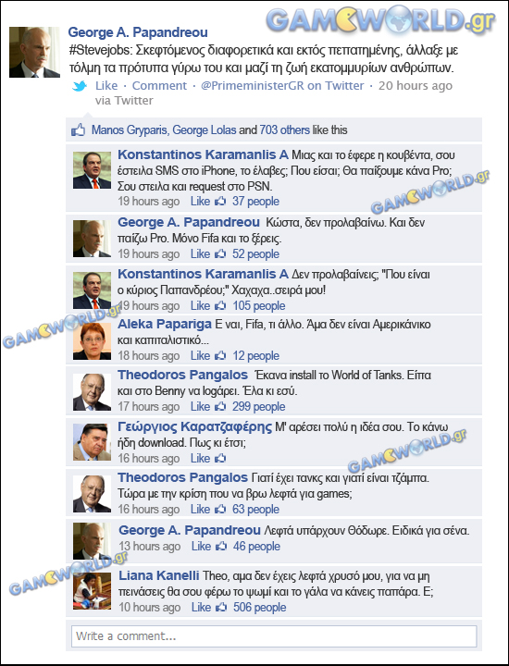Open Aleka Papariga's avatar thumbnail
This screenshot has width=509, height=666.
coord(92,341)
